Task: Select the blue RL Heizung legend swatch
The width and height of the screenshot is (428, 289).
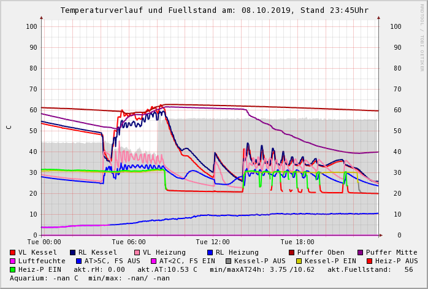Action: (x=210, y=252)
